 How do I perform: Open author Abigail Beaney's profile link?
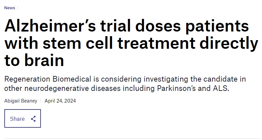point(21,101)
